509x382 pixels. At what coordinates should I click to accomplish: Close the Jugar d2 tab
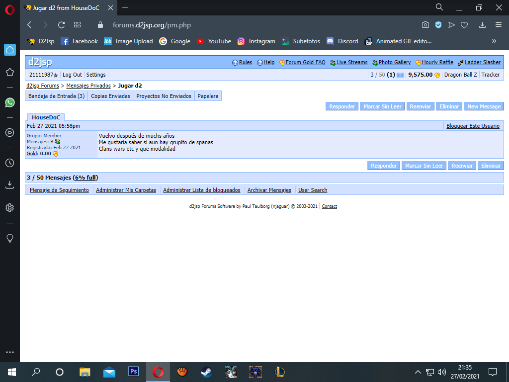(111, 8)
